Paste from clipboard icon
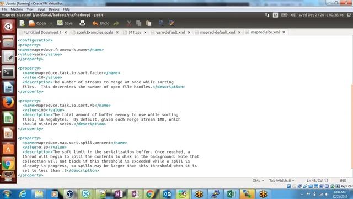 click(148, 23)
